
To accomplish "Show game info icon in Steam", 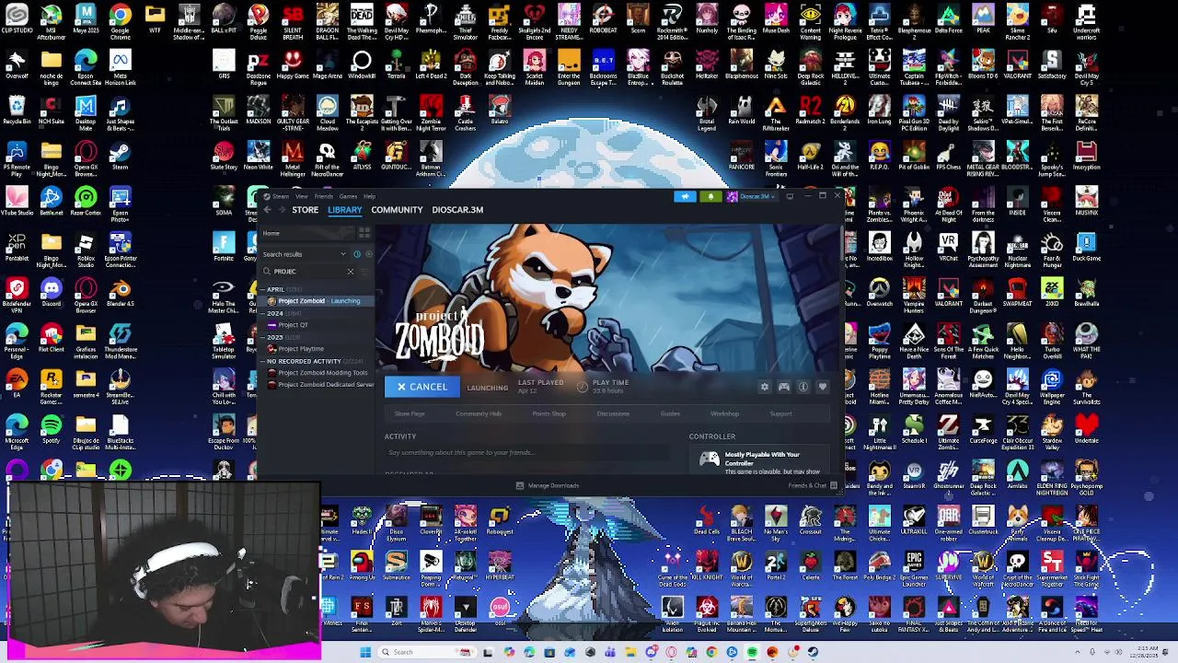I will pos(803,387).
